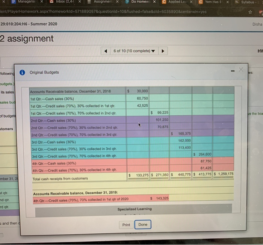Switch to the Assignment browser tab
263x245 pixels.
tap(103, 2)
